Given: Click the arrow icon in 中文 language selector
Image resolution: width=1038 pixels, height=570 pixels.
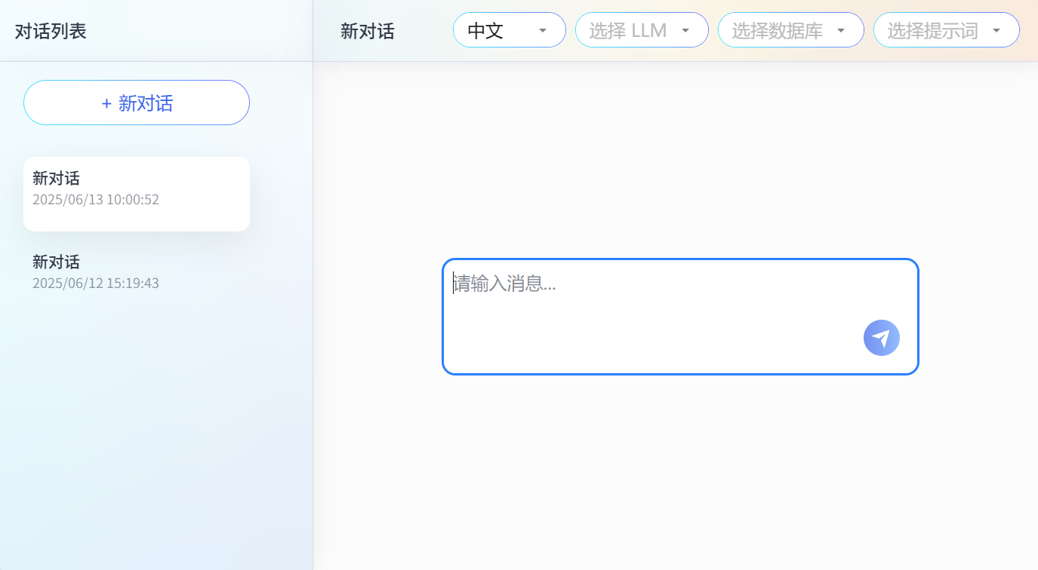Looking at the screenshot, I should tap(542, 31).
